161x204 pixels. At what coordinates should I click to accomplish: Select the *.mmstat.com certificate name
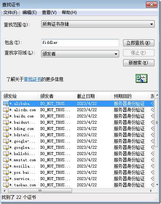point(22,160)
